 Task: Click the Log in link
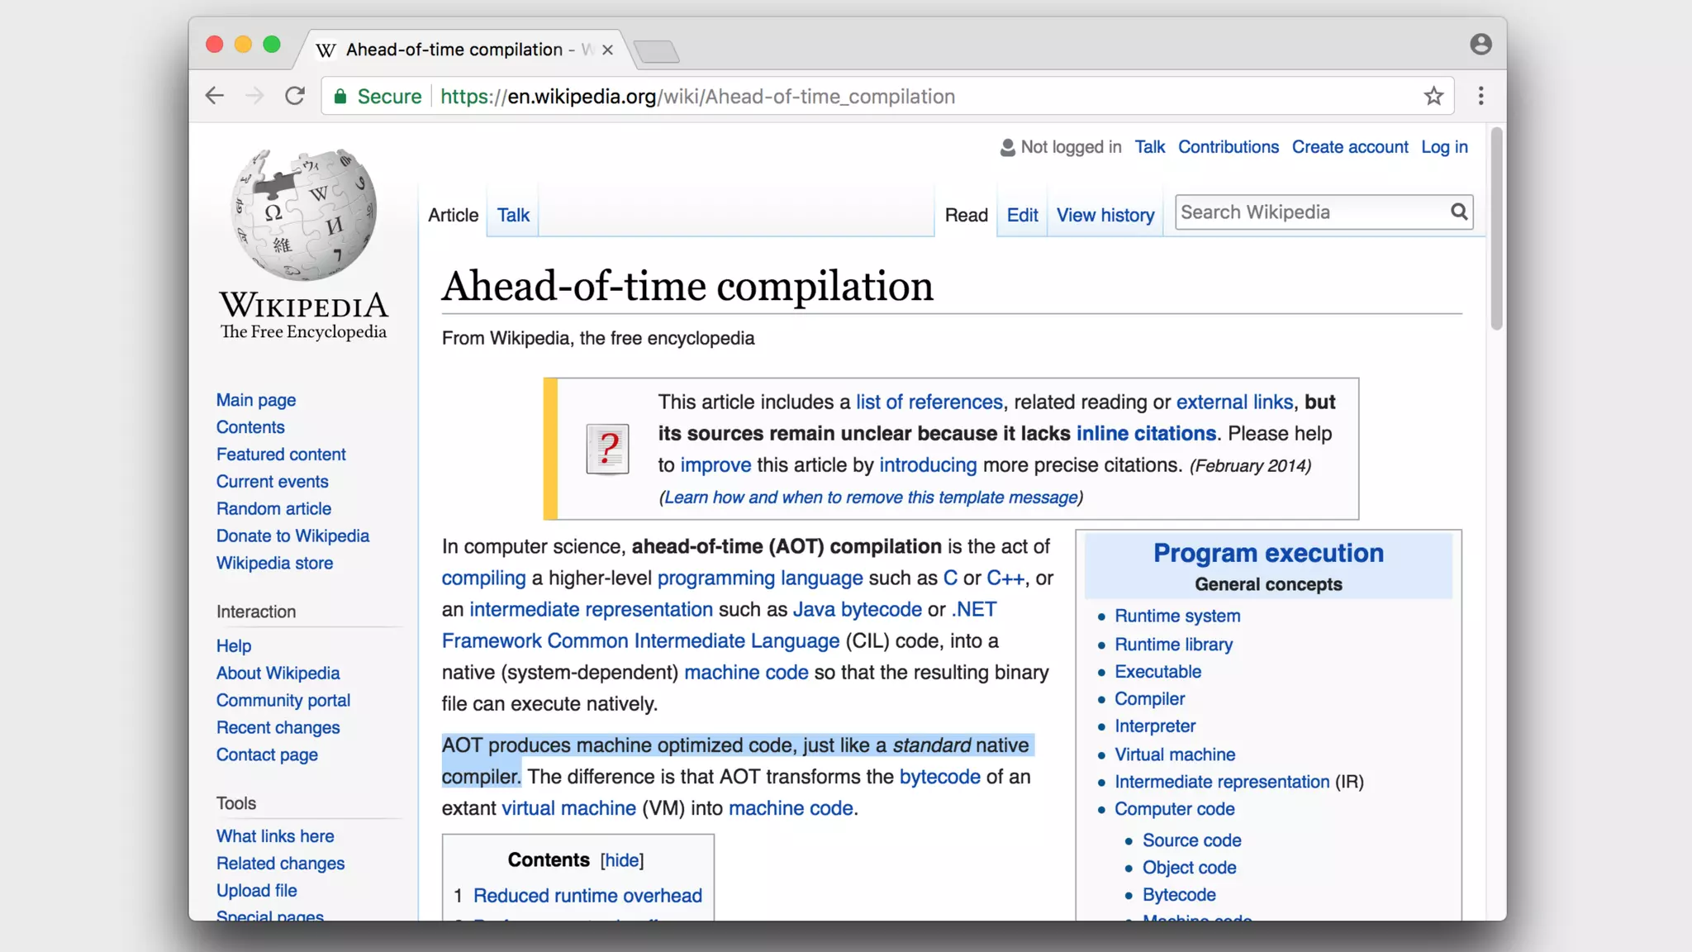click(1444, 147)
